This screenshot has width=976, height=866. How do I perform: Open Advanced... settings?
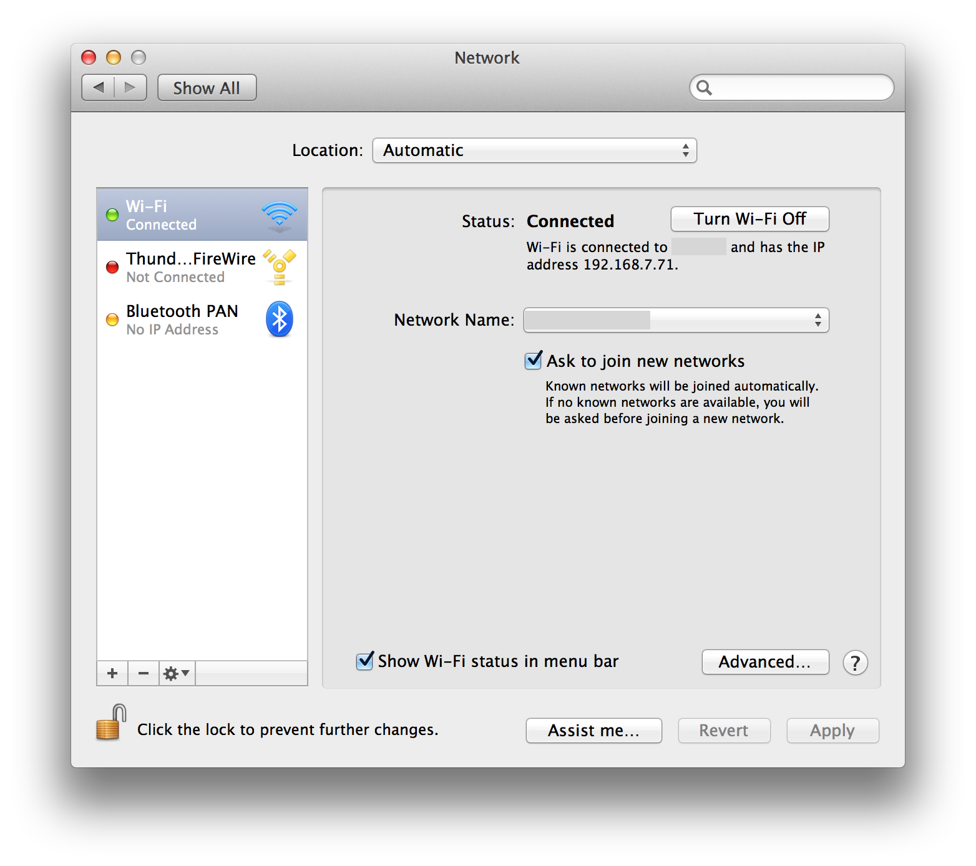766,662
